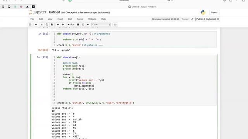Screen dimensions: 248x139
Task: Click the save and checkpoint icon
Action: pyautogui.click(x=30, y=25)
